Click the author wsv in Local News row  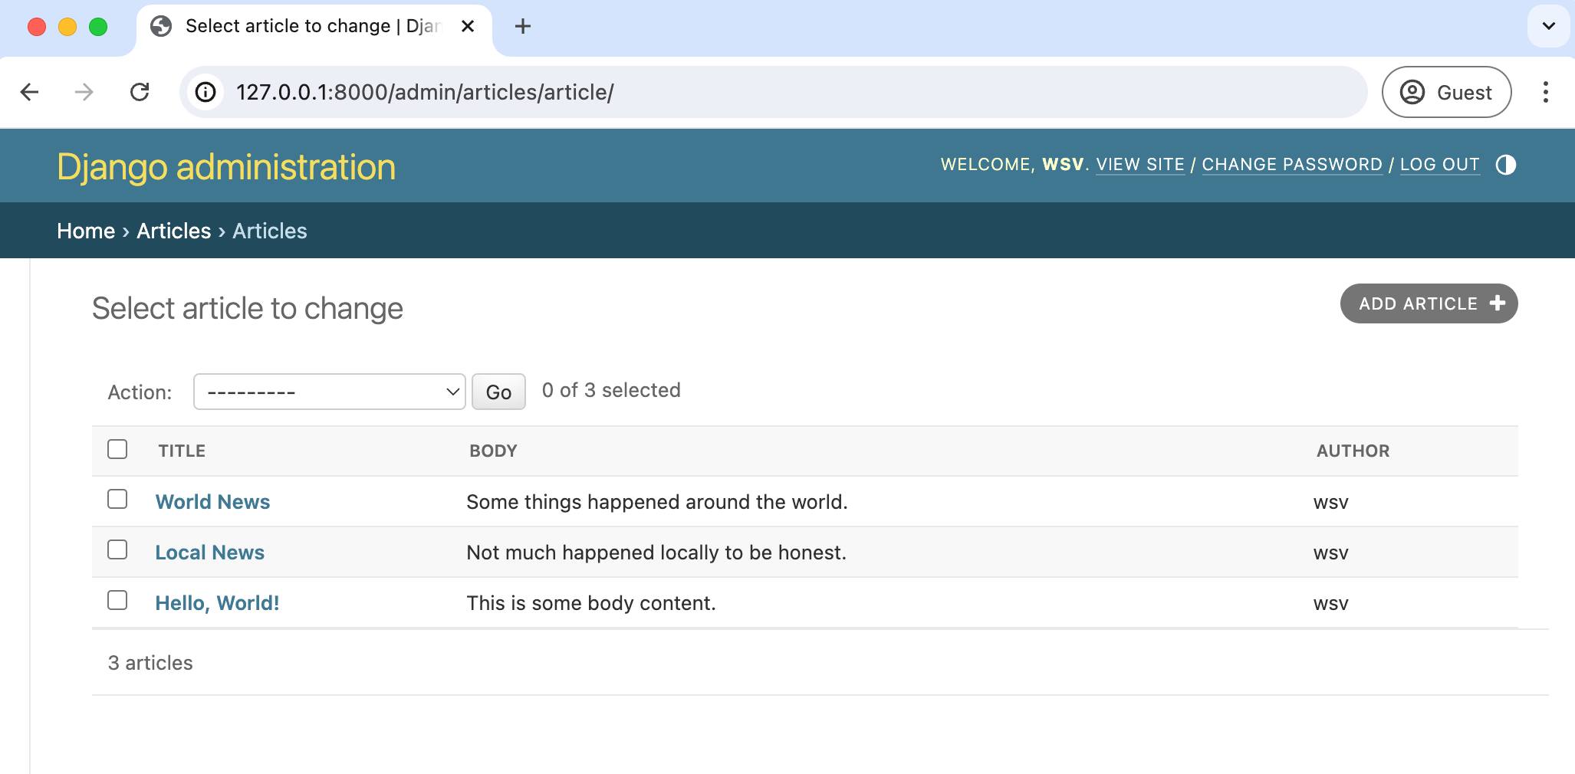(x=1330, y=553)
